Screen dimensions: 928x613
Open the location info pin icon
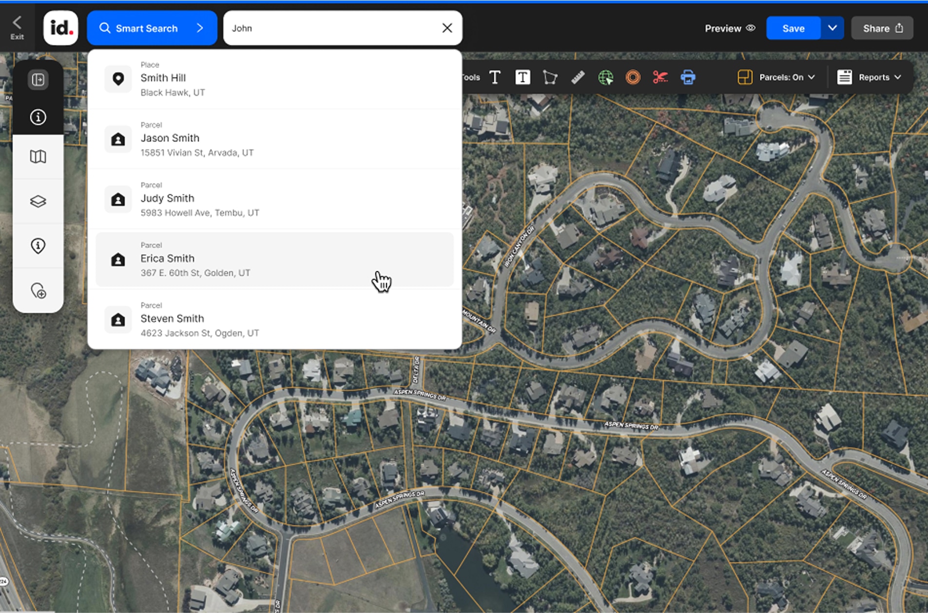click(x=38, y=245)
